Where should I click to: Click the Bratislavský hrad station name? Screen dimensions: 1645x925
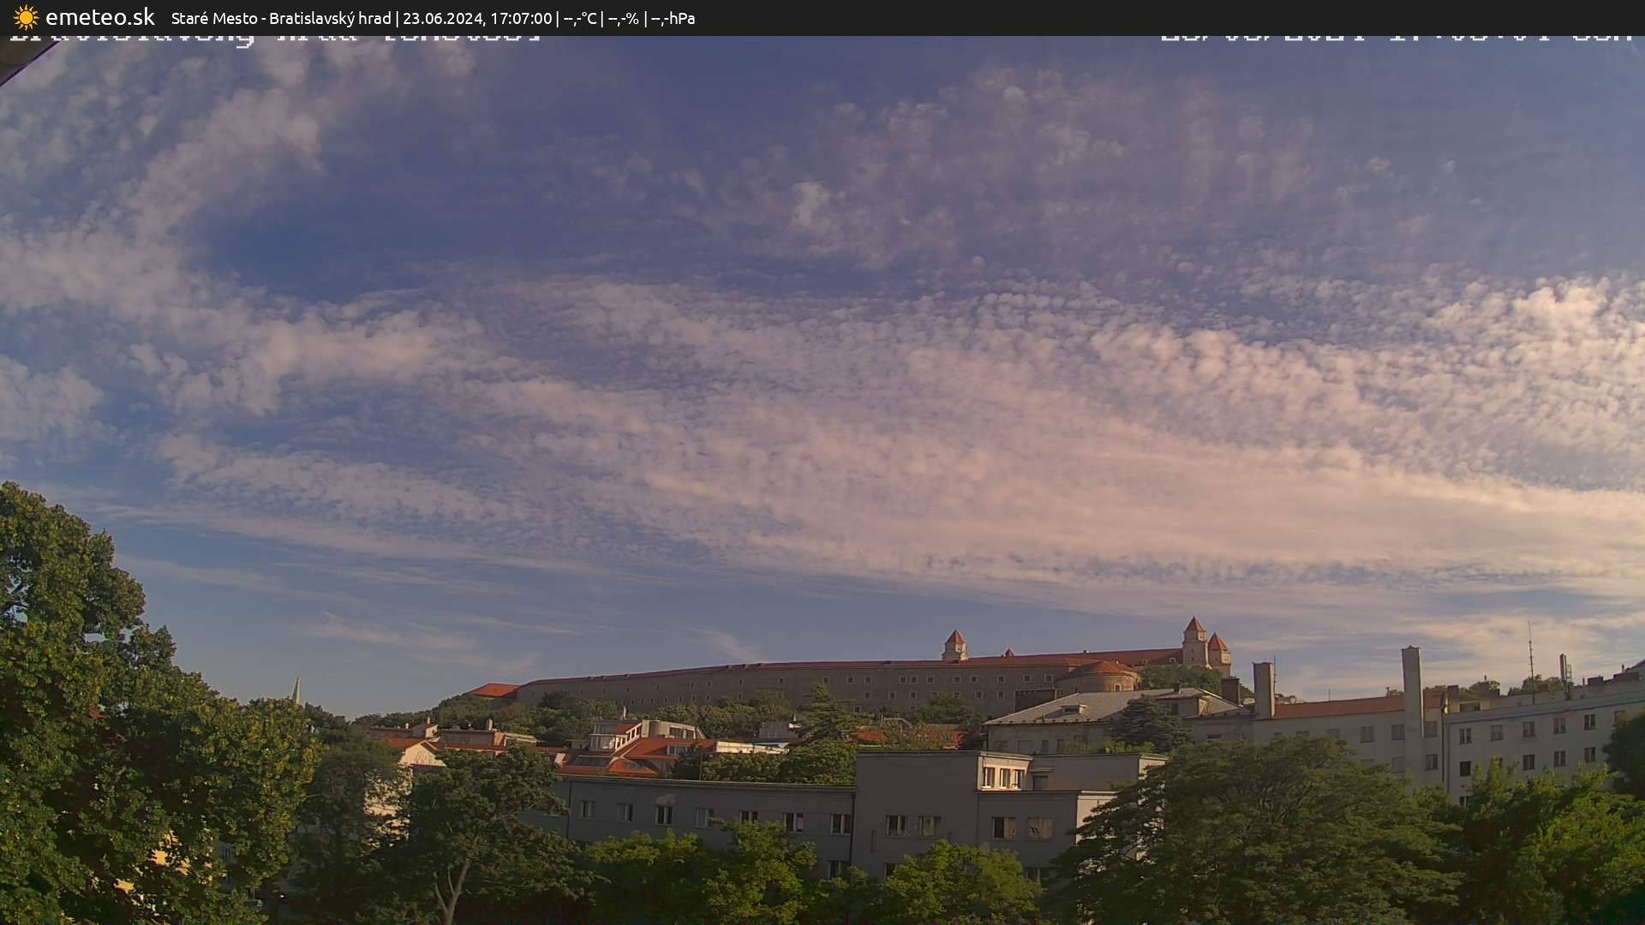point(330,18)
